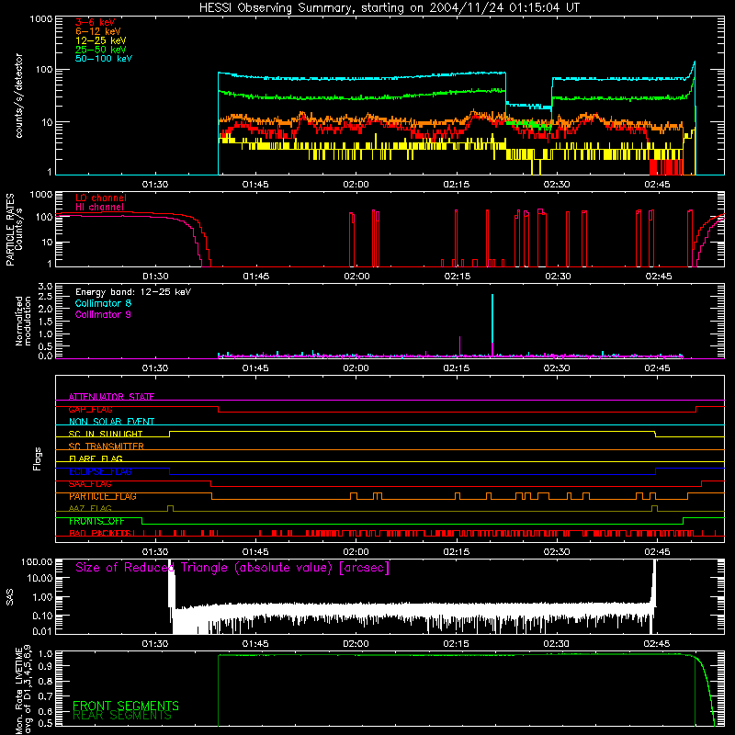Click the 1000 value on counts axis
The image size is (735, 735).
tap(40, 19)
